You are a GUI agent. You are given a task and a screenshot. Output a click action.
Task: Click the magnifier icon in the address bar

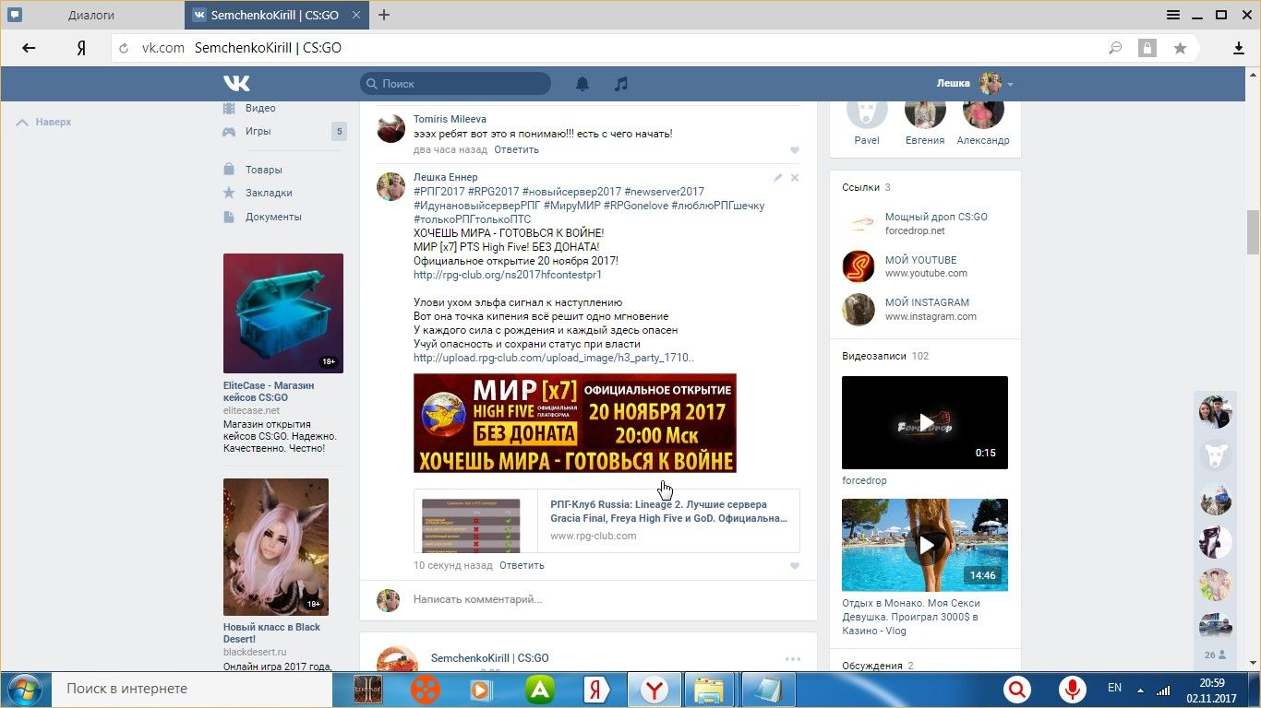(x=1115, y=48)
